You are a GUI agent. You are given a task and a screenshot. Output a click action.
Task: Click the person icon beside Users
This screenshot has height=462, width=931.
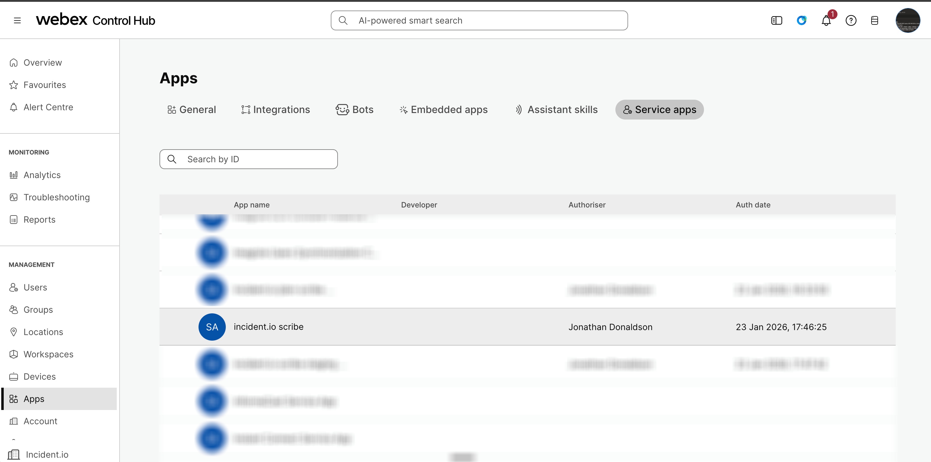pyautogui.click(x=13, y=287)
